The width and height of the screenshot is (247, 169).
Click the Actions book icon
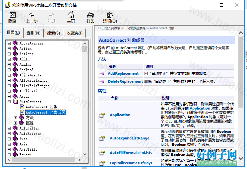(x=15, y=54)
